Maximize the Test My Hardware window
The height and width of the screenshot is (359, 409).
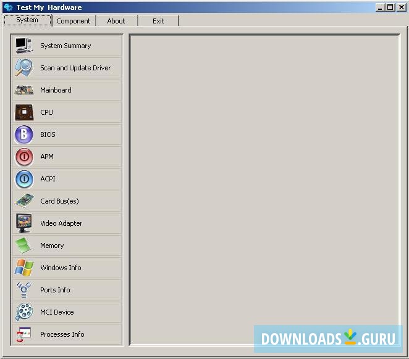390,7
